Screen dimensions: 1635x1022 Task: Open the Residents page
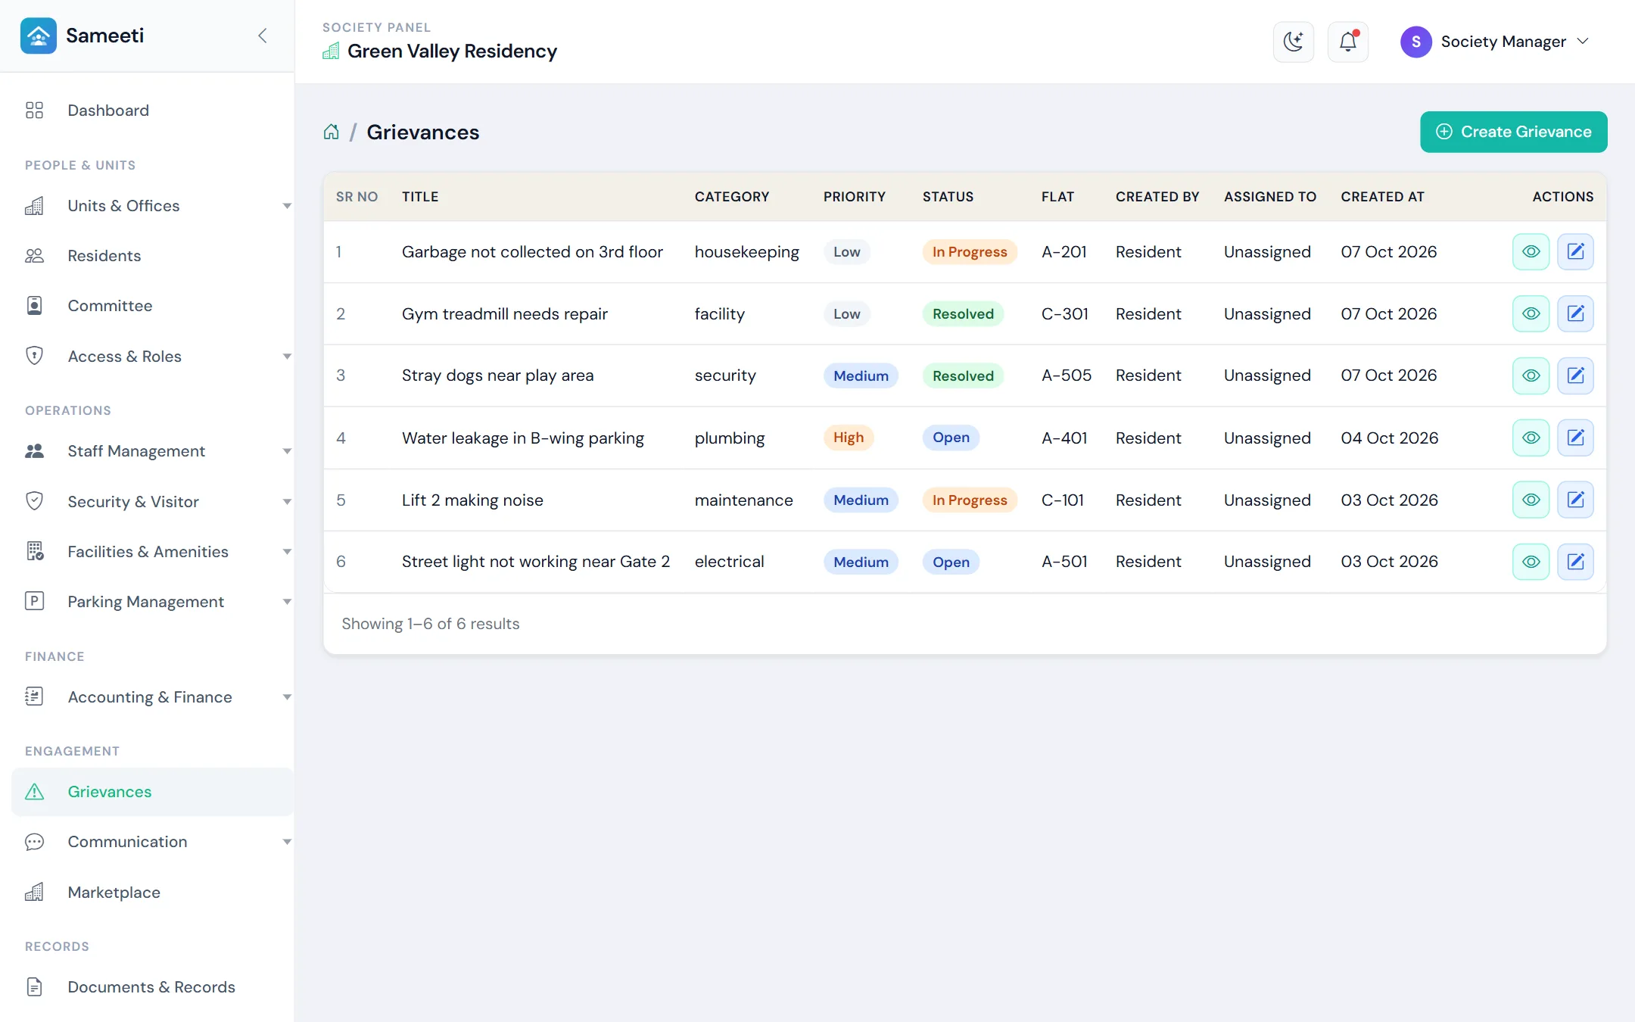tap(152, 256)
